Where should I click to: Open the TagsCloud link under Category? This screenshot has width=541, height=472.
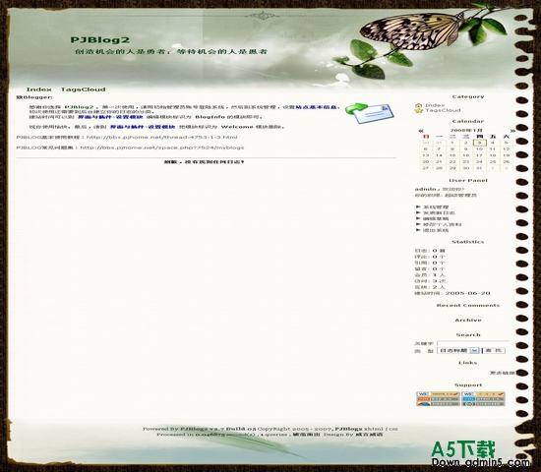443,110
